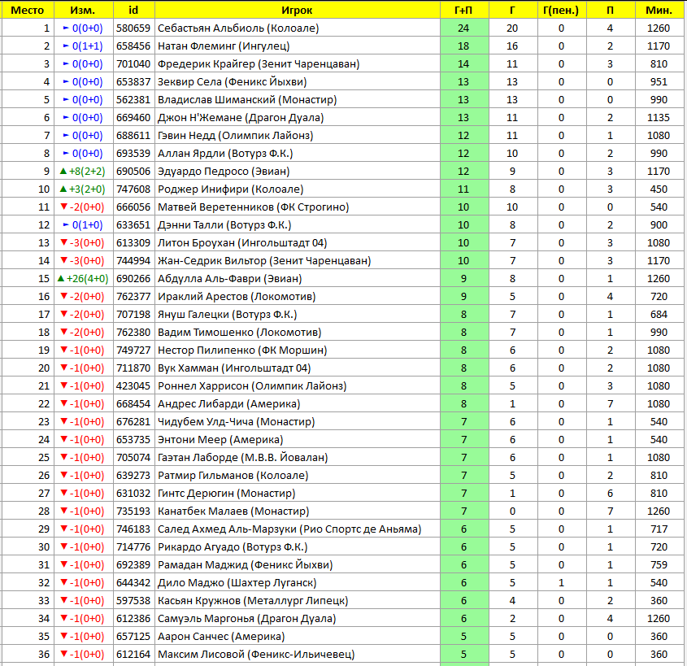Select player Энтони Меер (Америка)
This screenshot has width=687, height=666.
click(220, 439)
